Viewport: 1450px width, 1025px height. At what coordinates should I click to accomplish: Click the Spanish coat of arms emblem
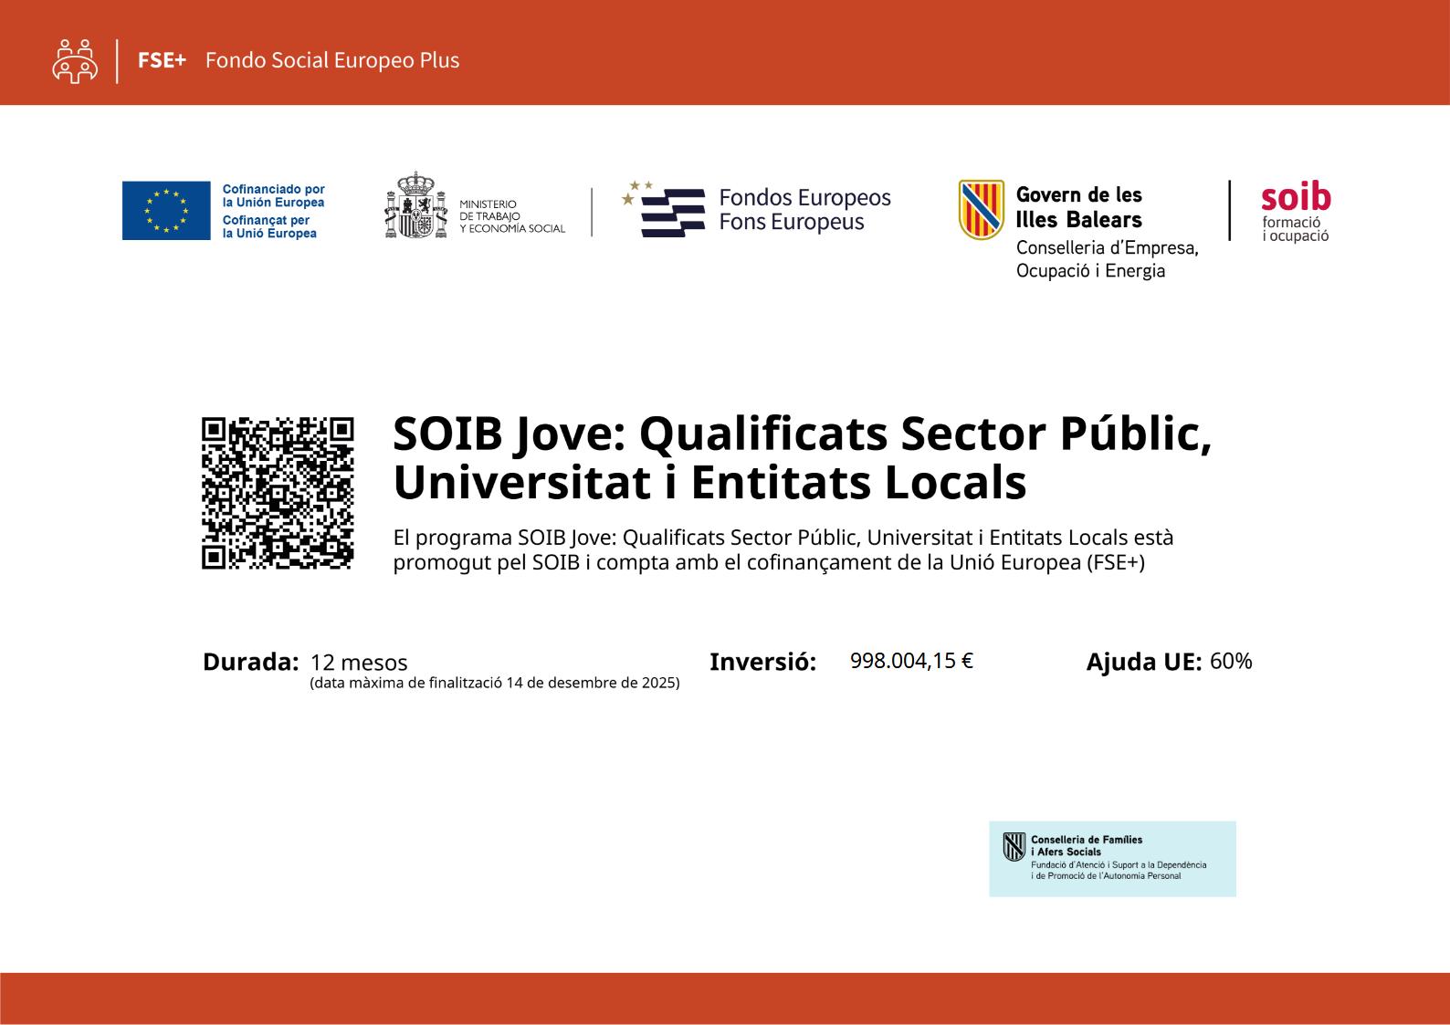pos(416,205)
